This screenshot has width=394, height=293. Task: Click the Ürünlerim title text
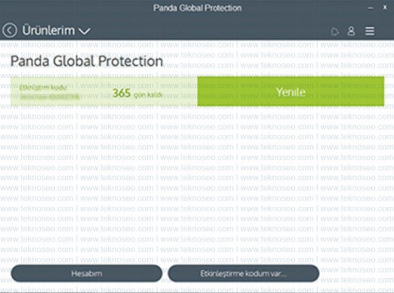click(x=49, y=30)
